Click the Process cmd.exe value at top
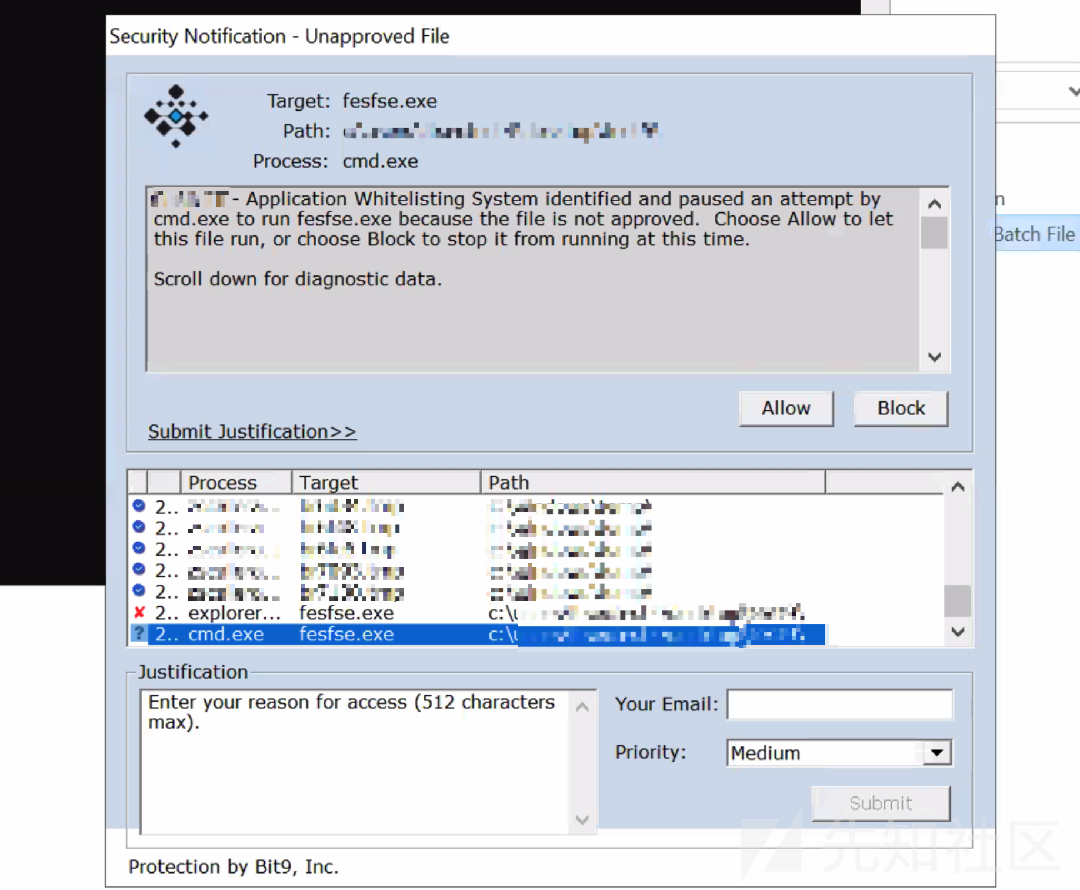 click(380, 161)
